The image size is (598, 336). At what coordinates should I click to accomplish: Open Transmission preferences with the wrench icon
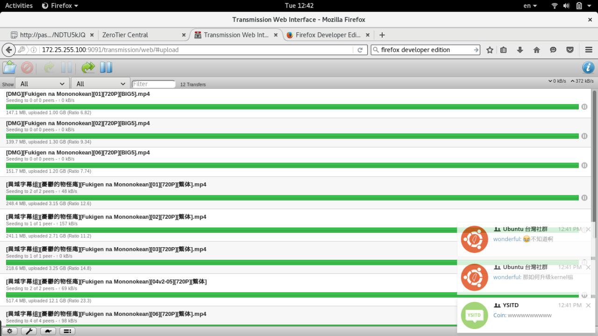29,331
